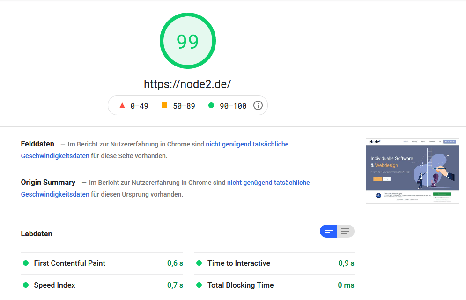466x300 pixels.
Task: Click the green circle 90–100 legend icon
Action: pos(211,105)
